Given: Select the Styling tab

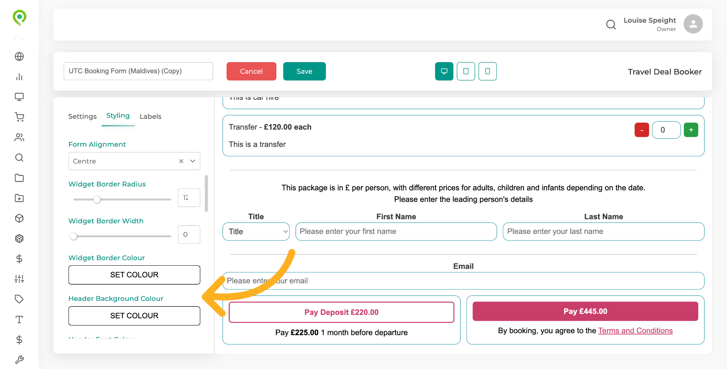Looking at the screenshot, I should click(118, 116).
